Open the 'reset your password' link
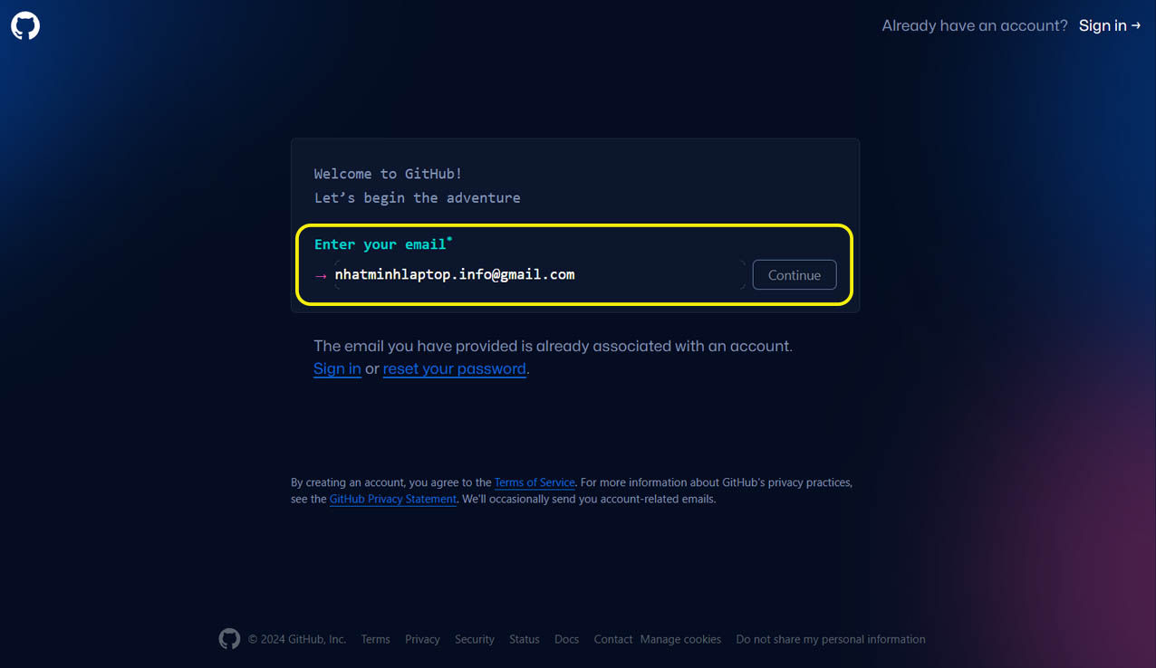Viewport: 1156px width, 668px height. coord(455,368)
